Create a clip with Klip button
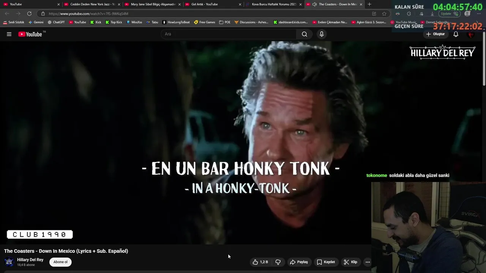This screenshot has width=486, height=273. [350, 262]
